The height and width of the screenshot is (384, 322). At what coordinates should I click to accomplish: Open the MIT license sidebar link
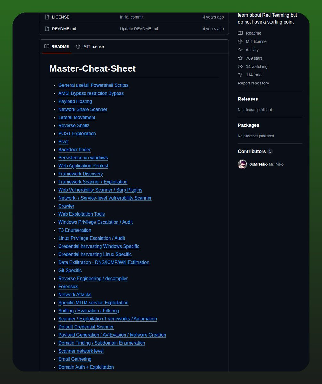point(256,41)
